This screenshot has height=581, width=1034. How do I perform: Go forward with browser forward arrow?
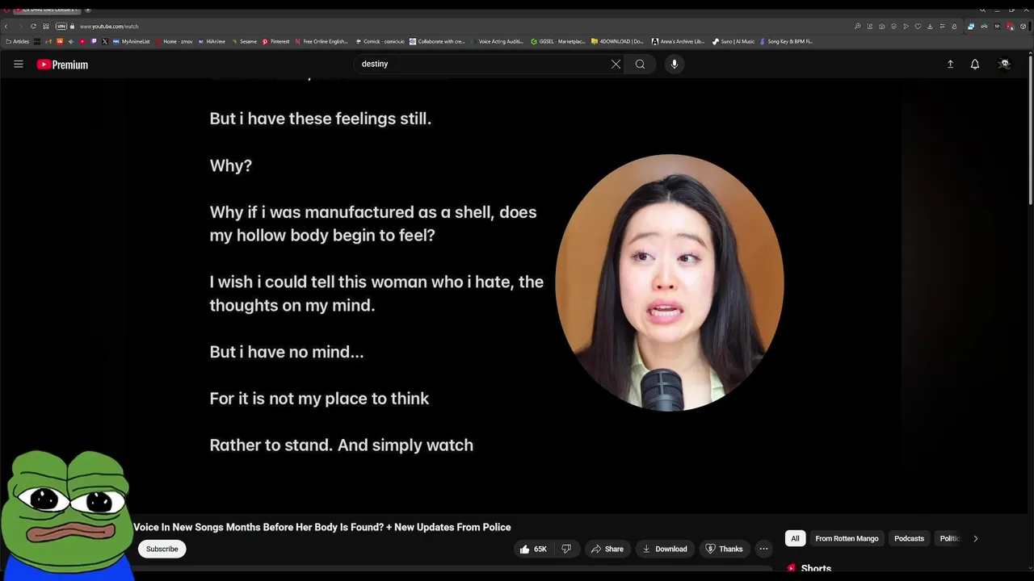point(20,27)
